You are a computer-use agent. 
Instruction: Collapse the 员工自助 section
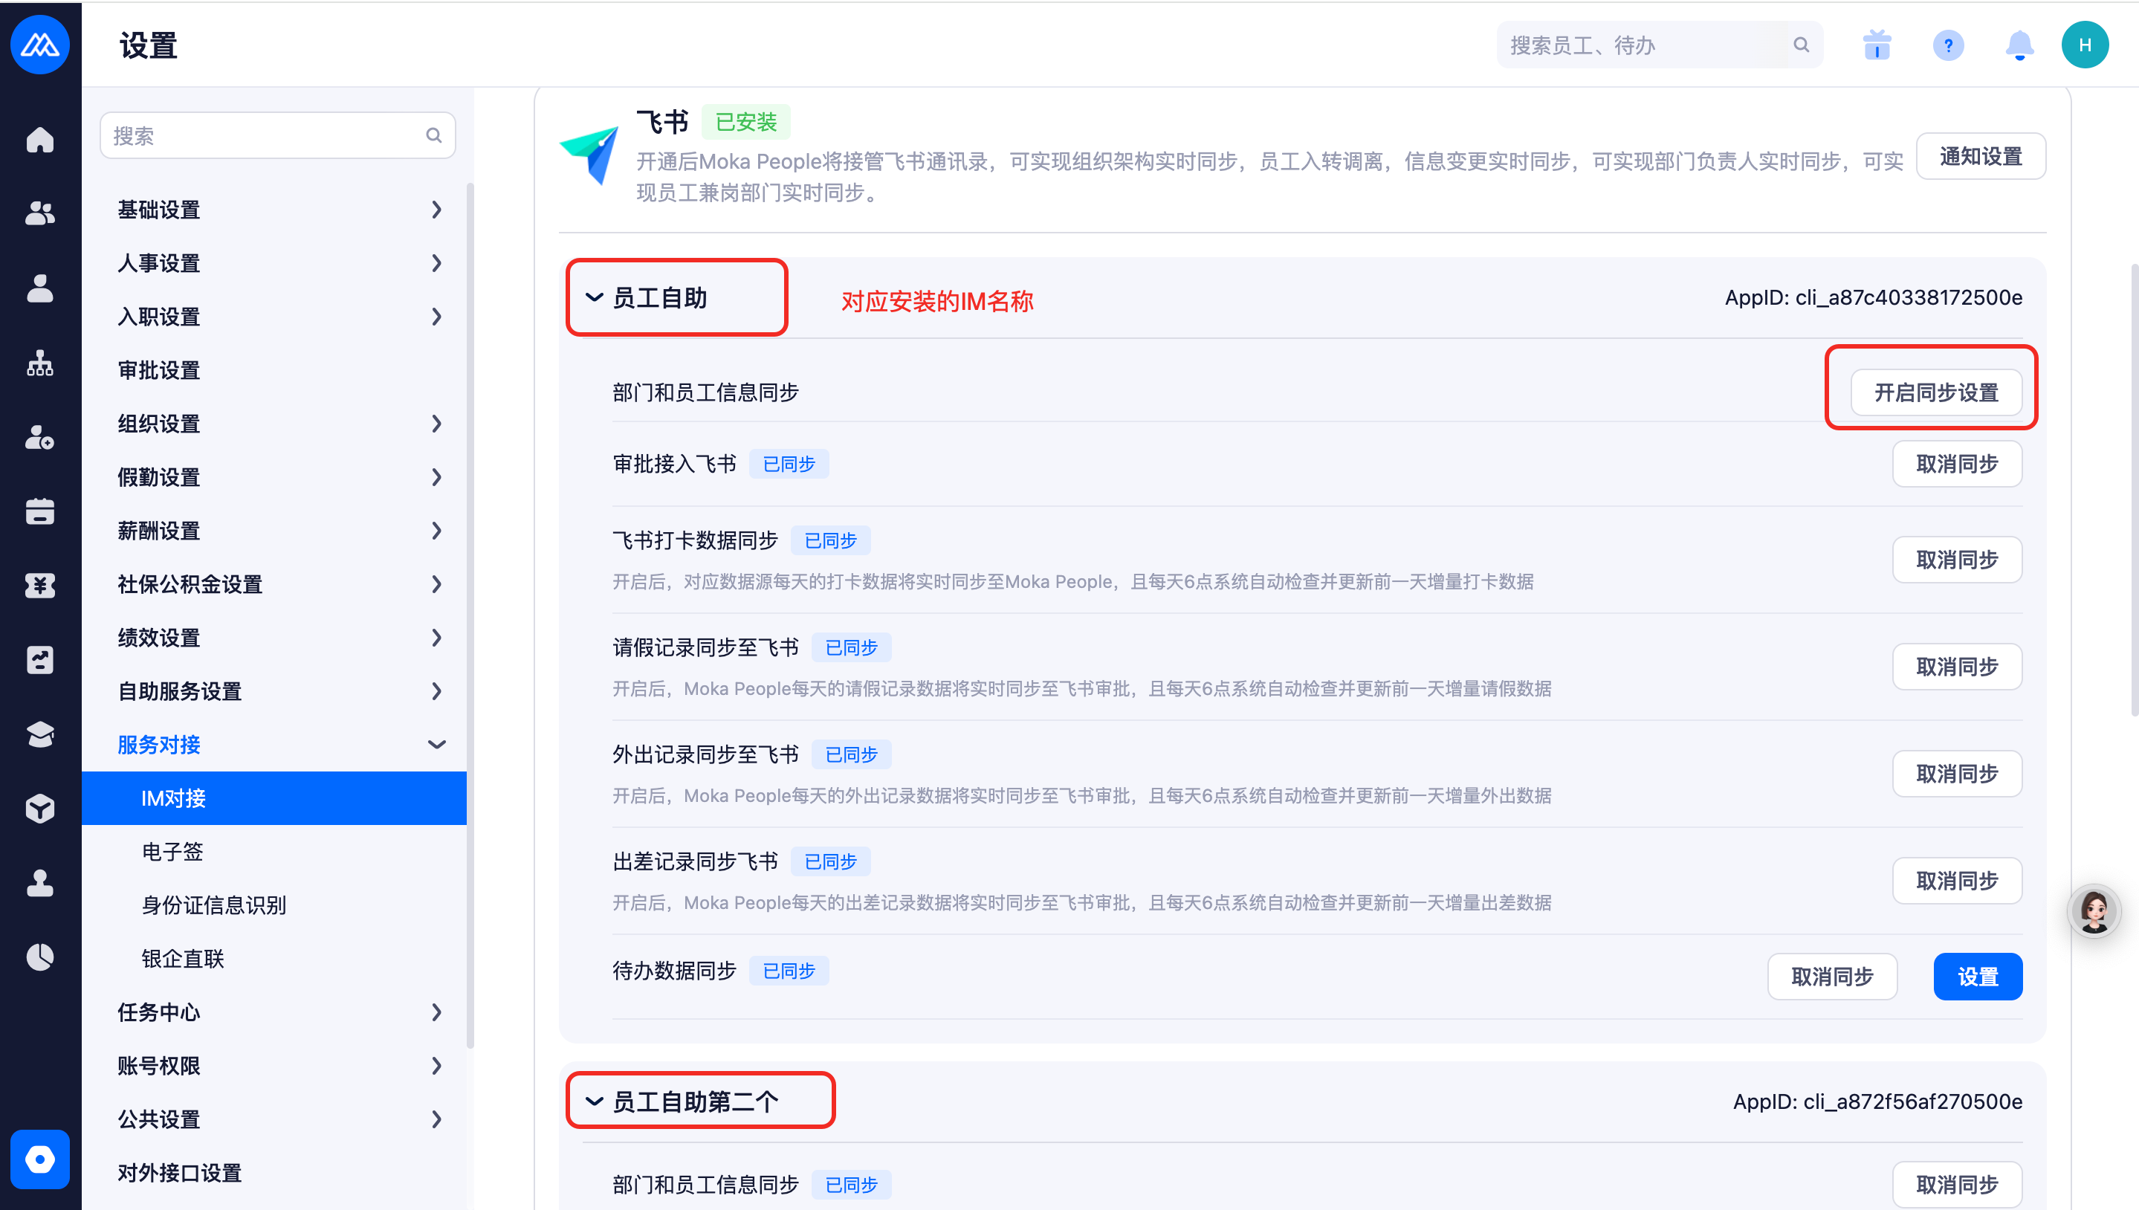tap(594, 297)
